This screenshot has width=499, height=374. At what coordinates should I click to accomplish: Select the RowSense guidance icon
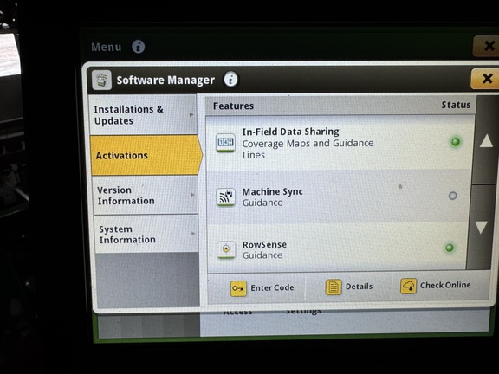click(226, 249)
